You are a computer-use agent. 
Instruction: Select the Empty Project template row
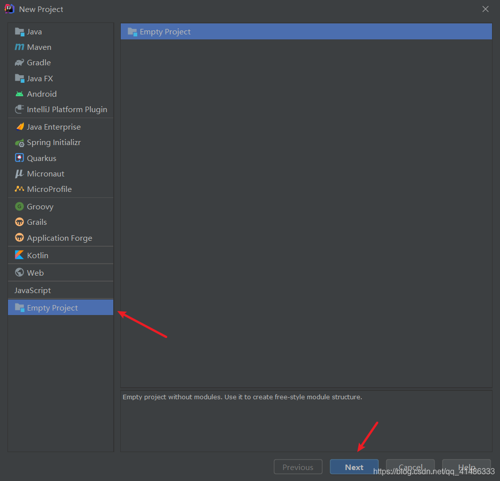[x=306, y=31]
